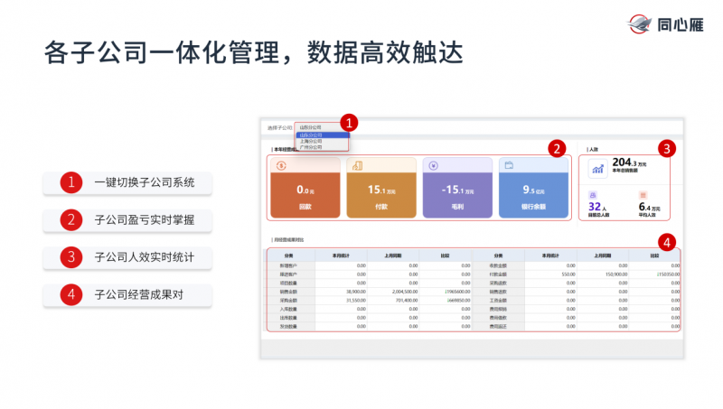Select the highlighted 山东分公司 option in list
This screenshot has height=409, width=723.
tap(323, 135)
